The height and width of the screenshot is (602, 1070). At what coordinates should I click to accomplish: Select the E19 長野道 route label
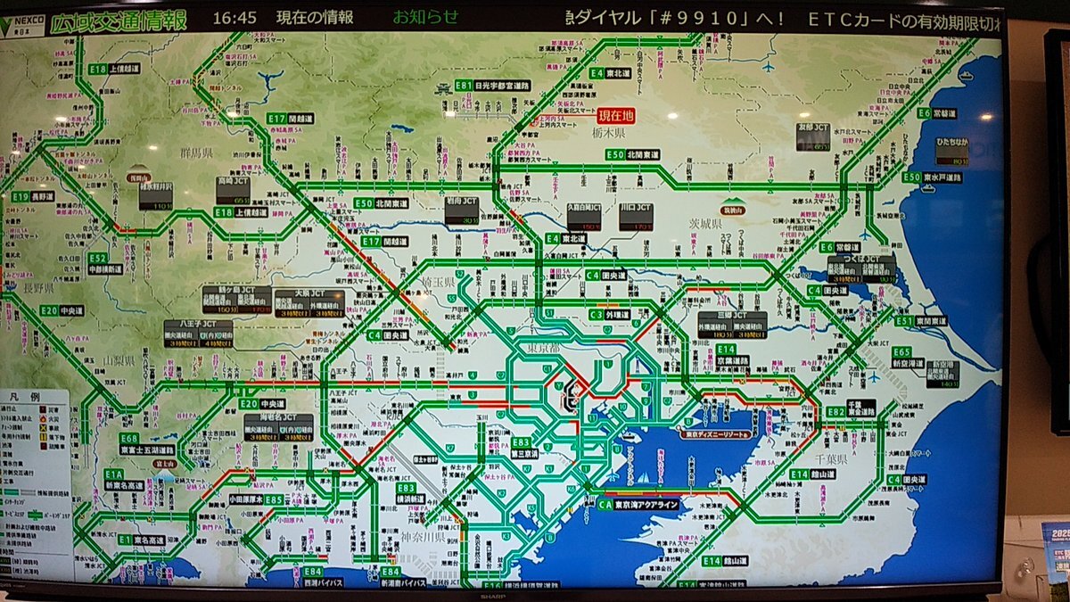33,196
